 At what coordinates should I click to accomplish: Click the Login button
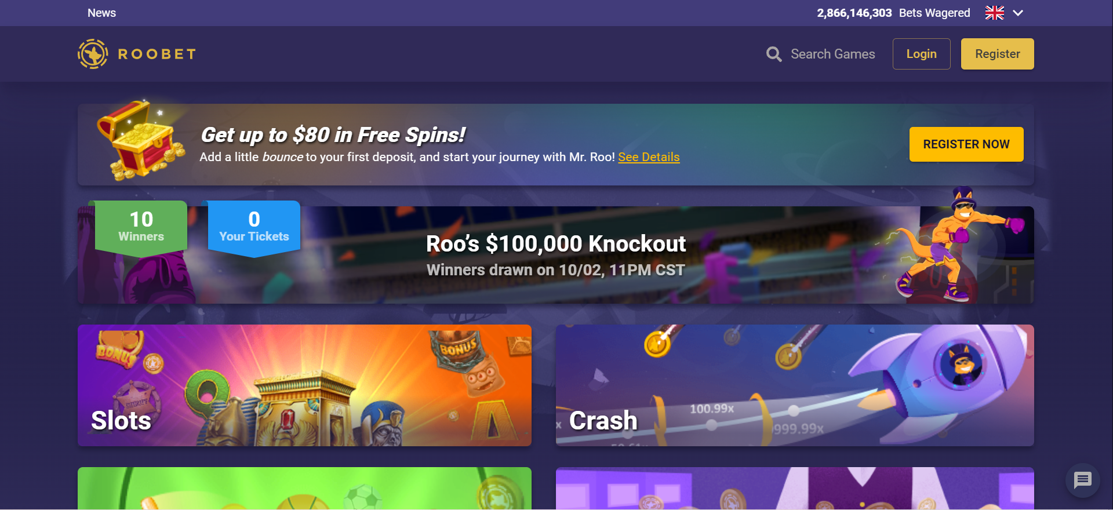921,54
